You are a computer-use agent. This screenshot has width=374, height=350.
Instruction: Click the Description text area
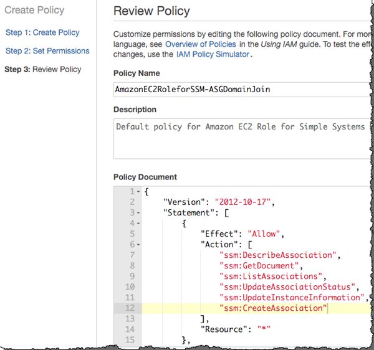[x=242, y=139]
